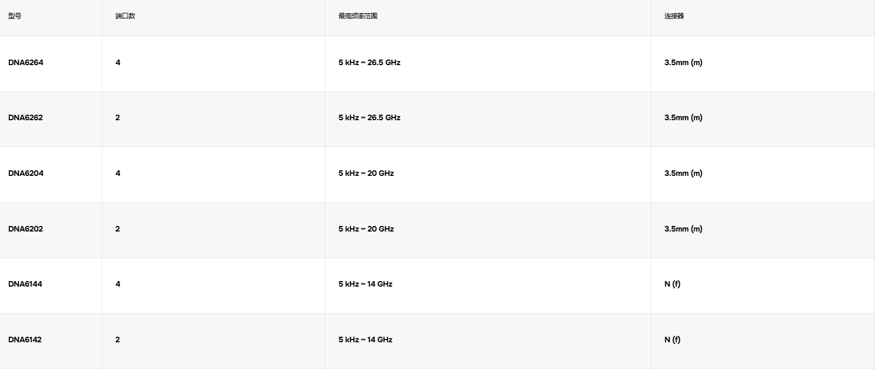Screen dimensions: 875x369
Task: Click the DNA6204 model name
Action: pos(26,173)
